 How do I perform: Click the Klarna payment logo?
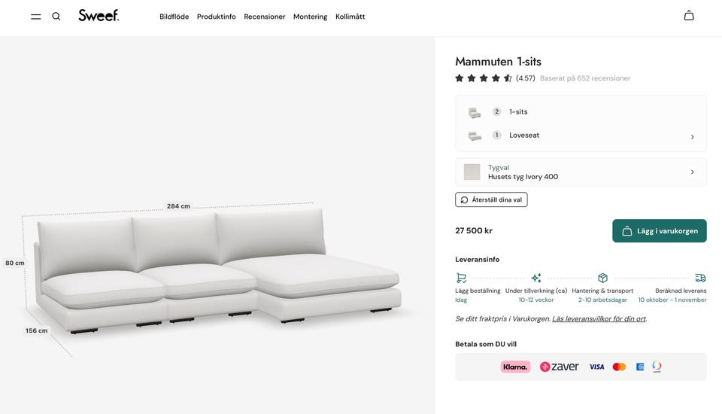coord(515,367)
